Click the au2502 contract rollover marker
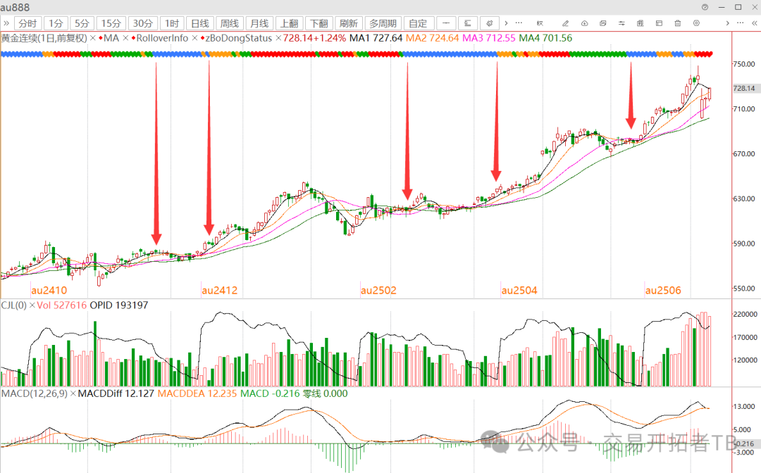Viewport: 761px width, 473px height. (x=378, y=290)
